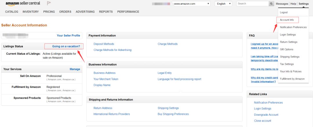Open Messages in the top bar
Screen dimensions: 313x127
coord(282,4)
